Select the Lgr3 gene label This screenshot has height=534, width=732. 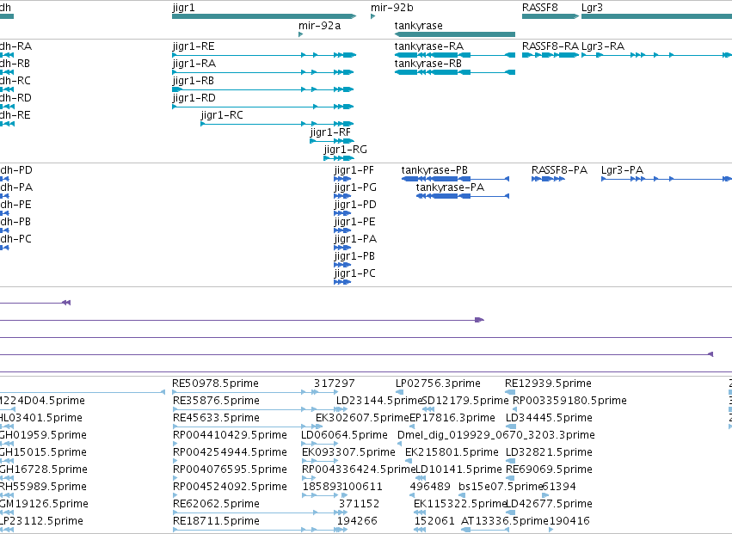[592, 8]
